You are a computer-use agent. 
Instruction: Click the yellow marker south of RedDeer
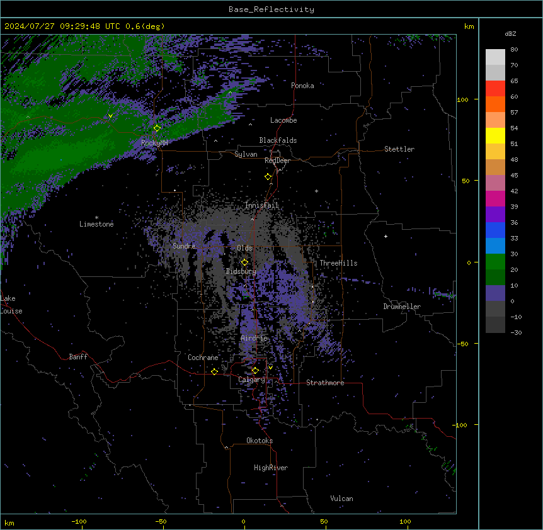(268, 176)
